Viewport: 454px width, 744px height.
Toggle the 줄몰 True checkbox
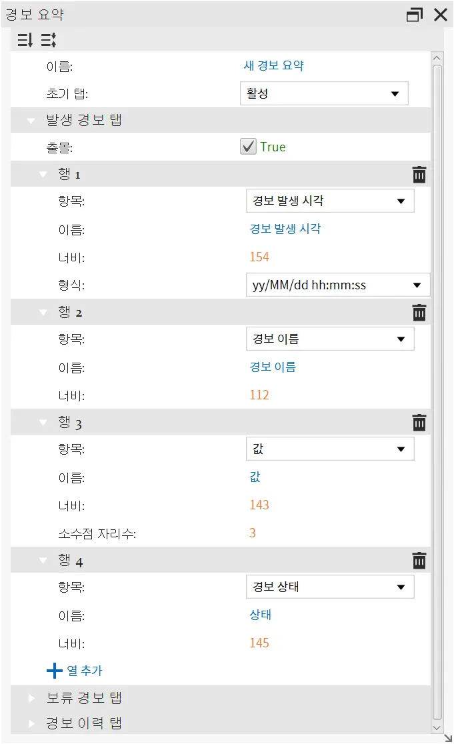pyautogui.click(x=248, y=147)
